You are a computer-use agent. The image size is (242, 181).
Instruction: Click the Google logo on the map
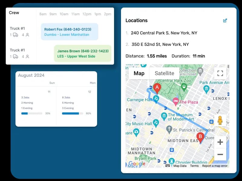(x=137, y=164)
